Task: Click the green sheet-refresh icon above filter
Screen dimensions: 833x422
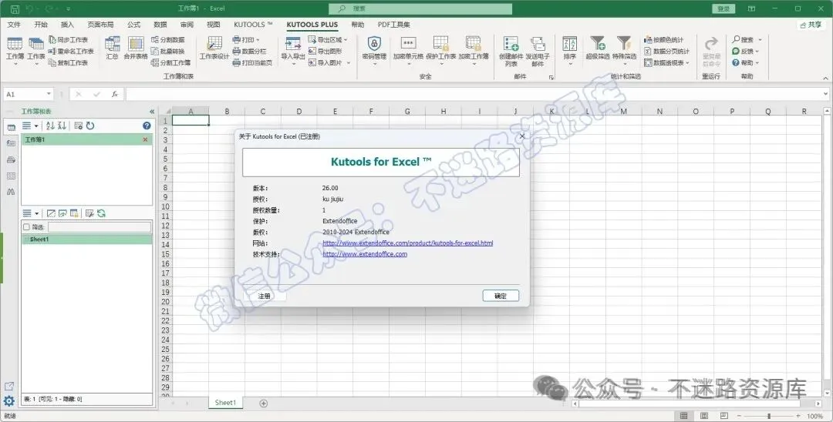Action: (x=101, y=213)
